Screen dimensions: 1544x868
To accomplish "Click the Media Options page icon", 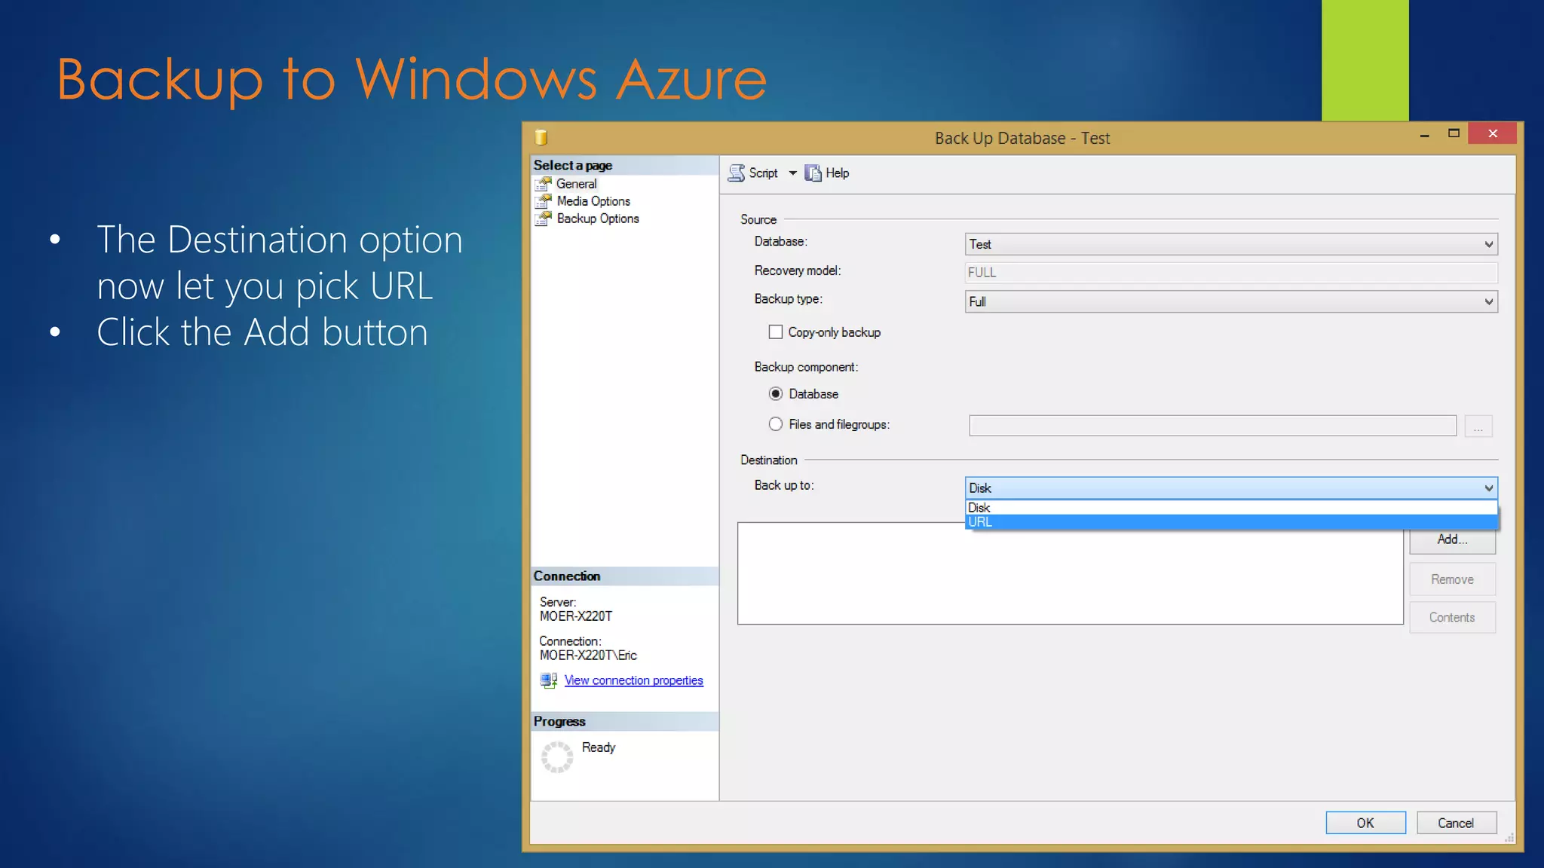I will [x=544, y=201].
